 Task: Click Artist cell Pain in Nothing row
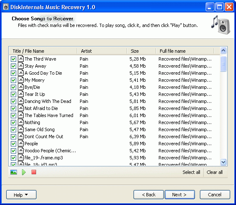[84, 122]
